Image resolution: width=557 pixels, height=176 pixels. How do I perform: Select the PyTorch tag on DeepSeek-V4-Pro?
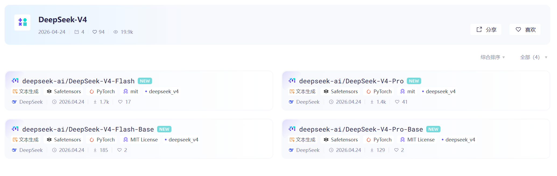coord(379,91)
